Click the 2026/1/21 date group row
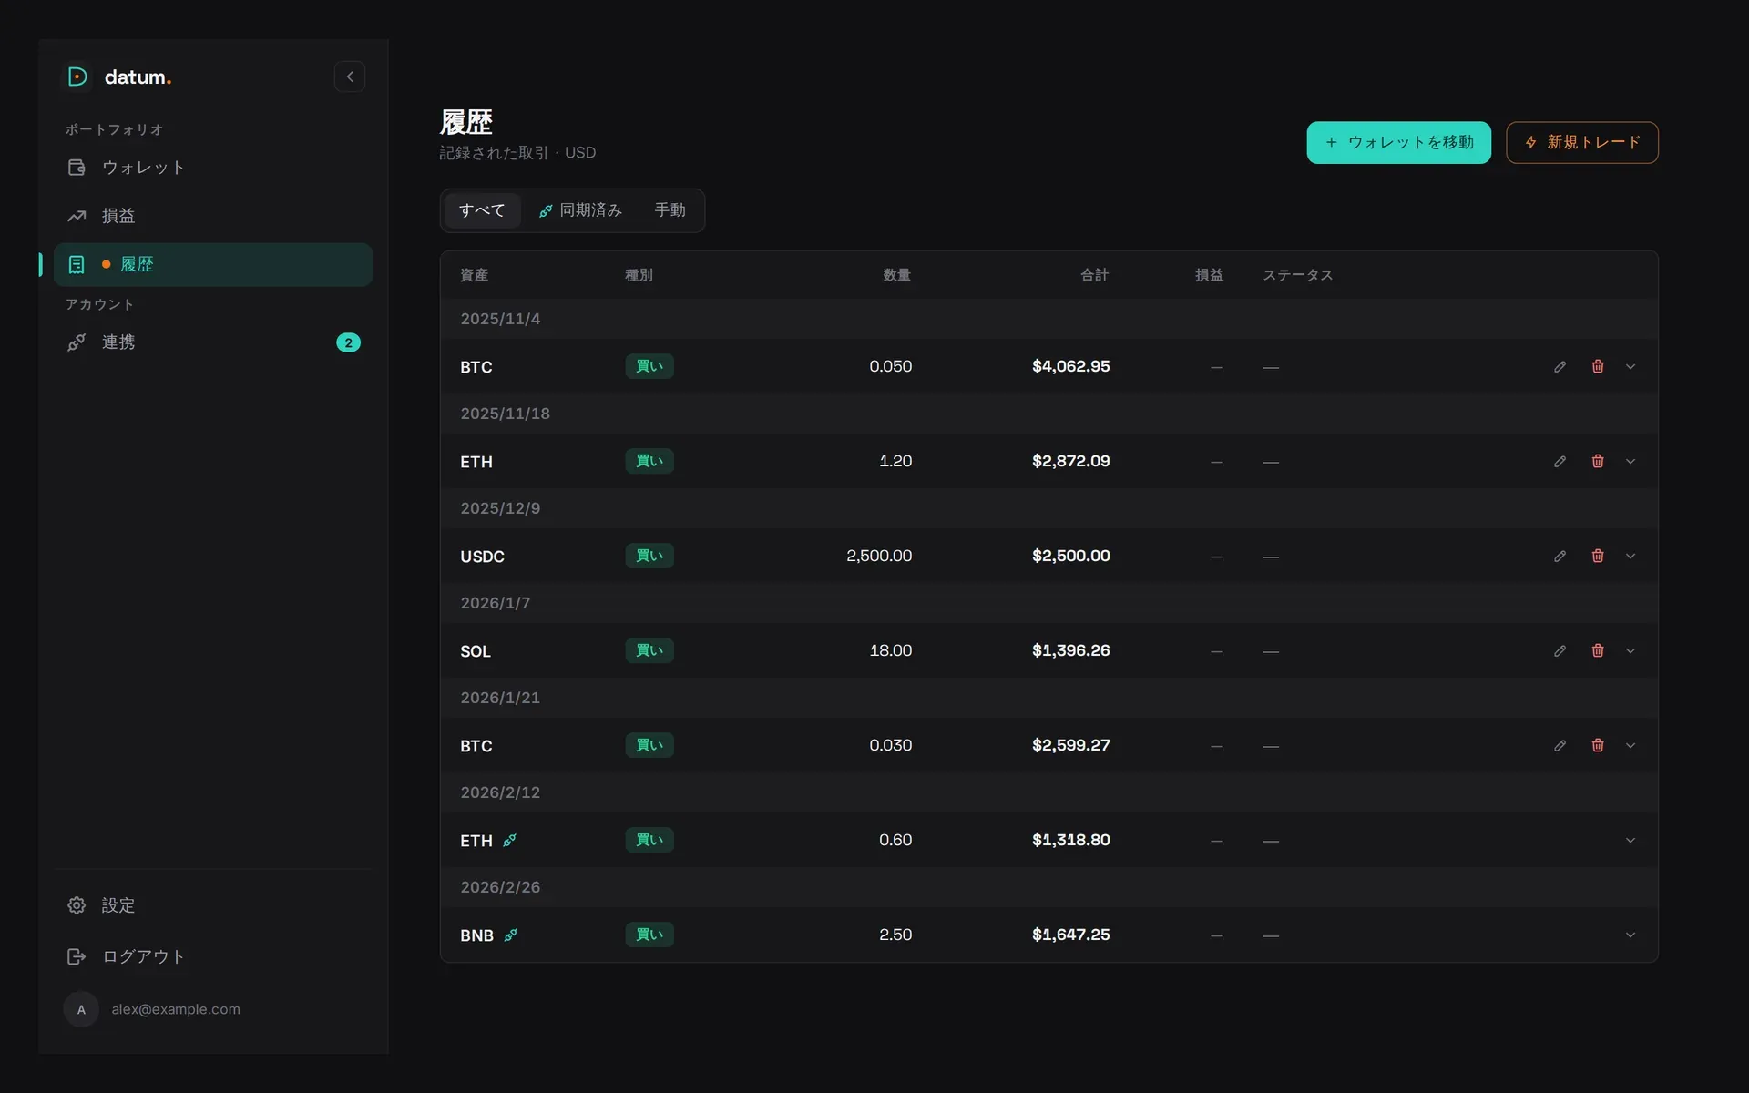1749x1093 pixels. pyautogui.click(x=1048, y=698)
